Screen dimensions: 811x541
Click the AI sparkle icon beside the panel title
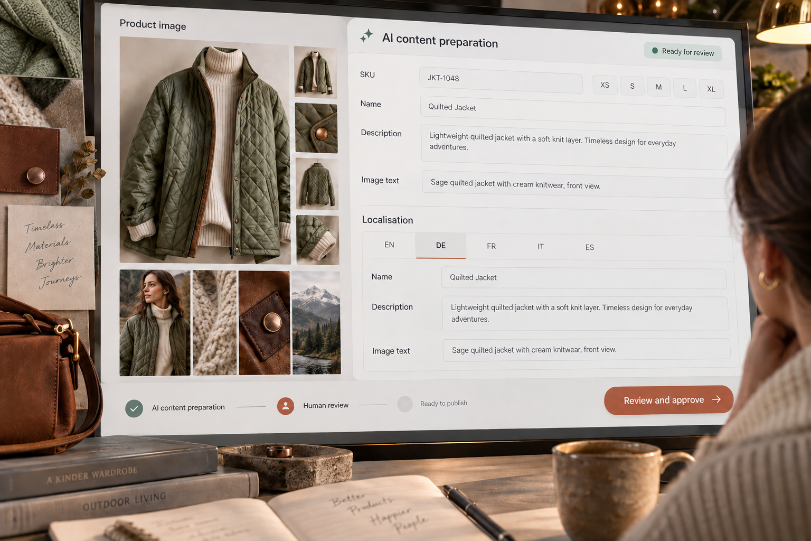click(366, 36)
